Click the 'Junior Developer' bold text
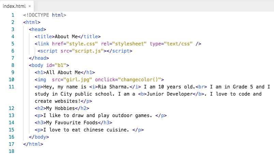 (170, 94)
